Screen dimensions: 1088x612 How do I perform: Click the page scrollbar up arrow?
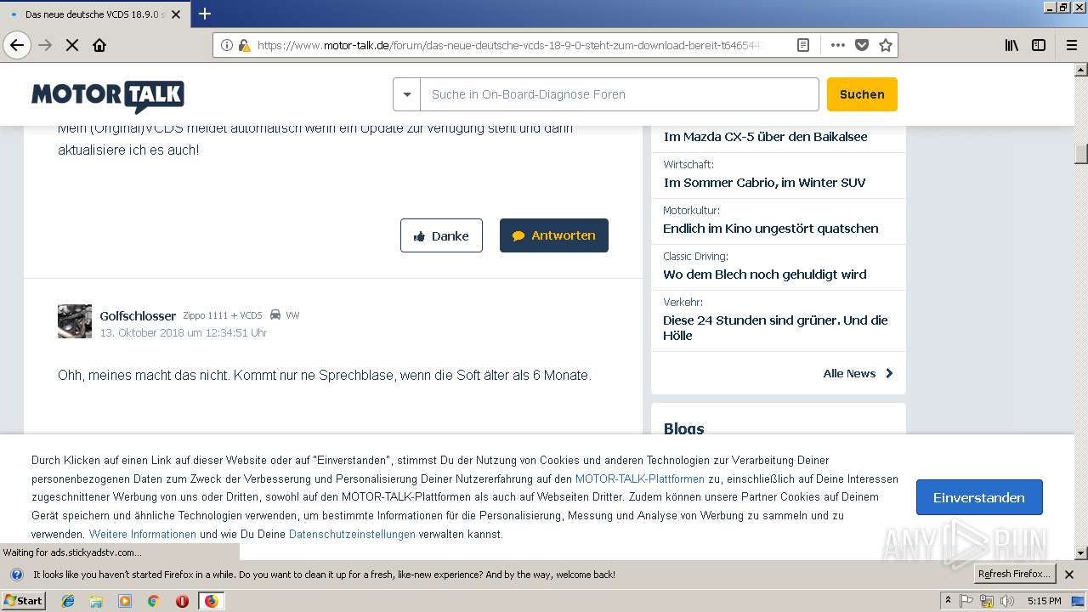[x=1081, y=70]
